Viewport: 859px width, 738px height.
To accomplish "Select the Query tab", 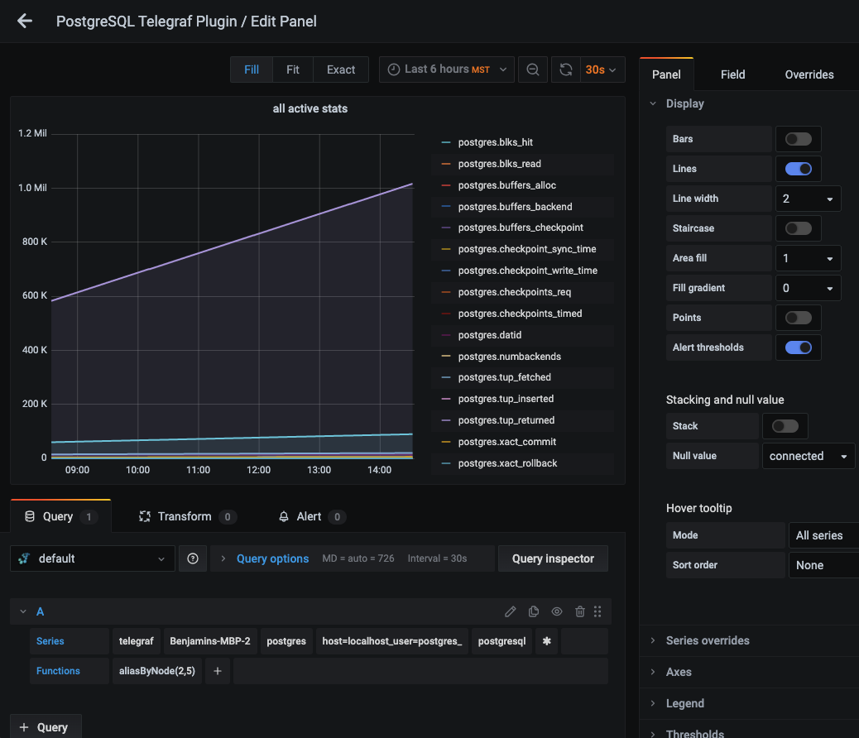I will click(x=60, y=516).
